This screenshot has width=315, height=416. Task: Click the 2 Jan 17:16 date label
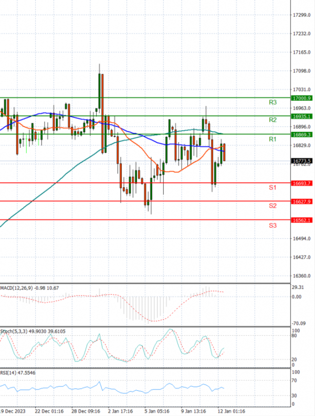[121, 411]
